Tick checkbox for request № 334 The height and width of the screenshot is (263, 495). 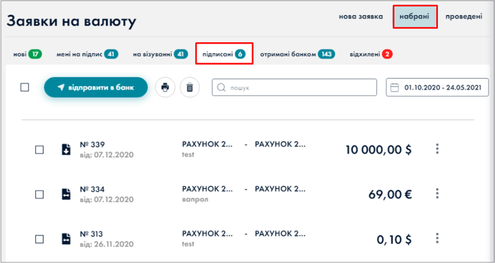39,194
